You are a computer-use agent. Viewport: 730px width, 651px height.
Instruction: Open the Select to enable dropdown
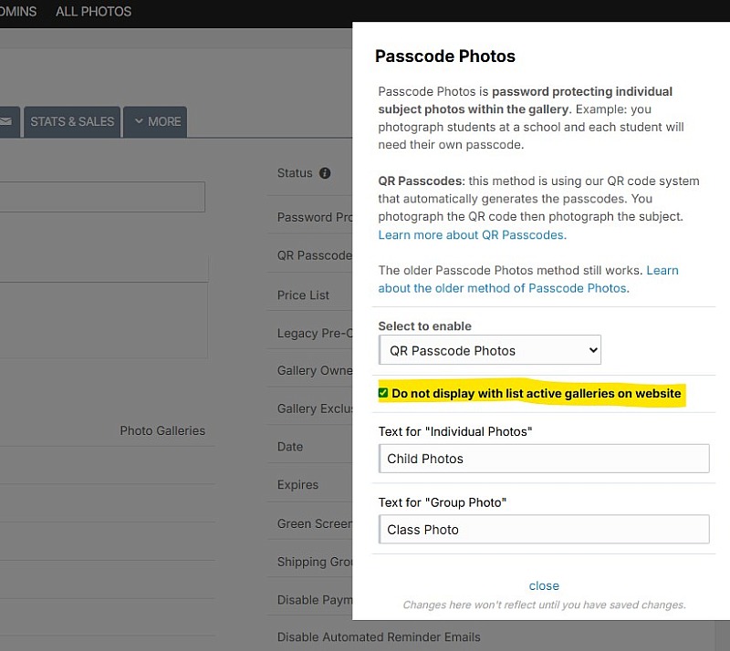490,350
